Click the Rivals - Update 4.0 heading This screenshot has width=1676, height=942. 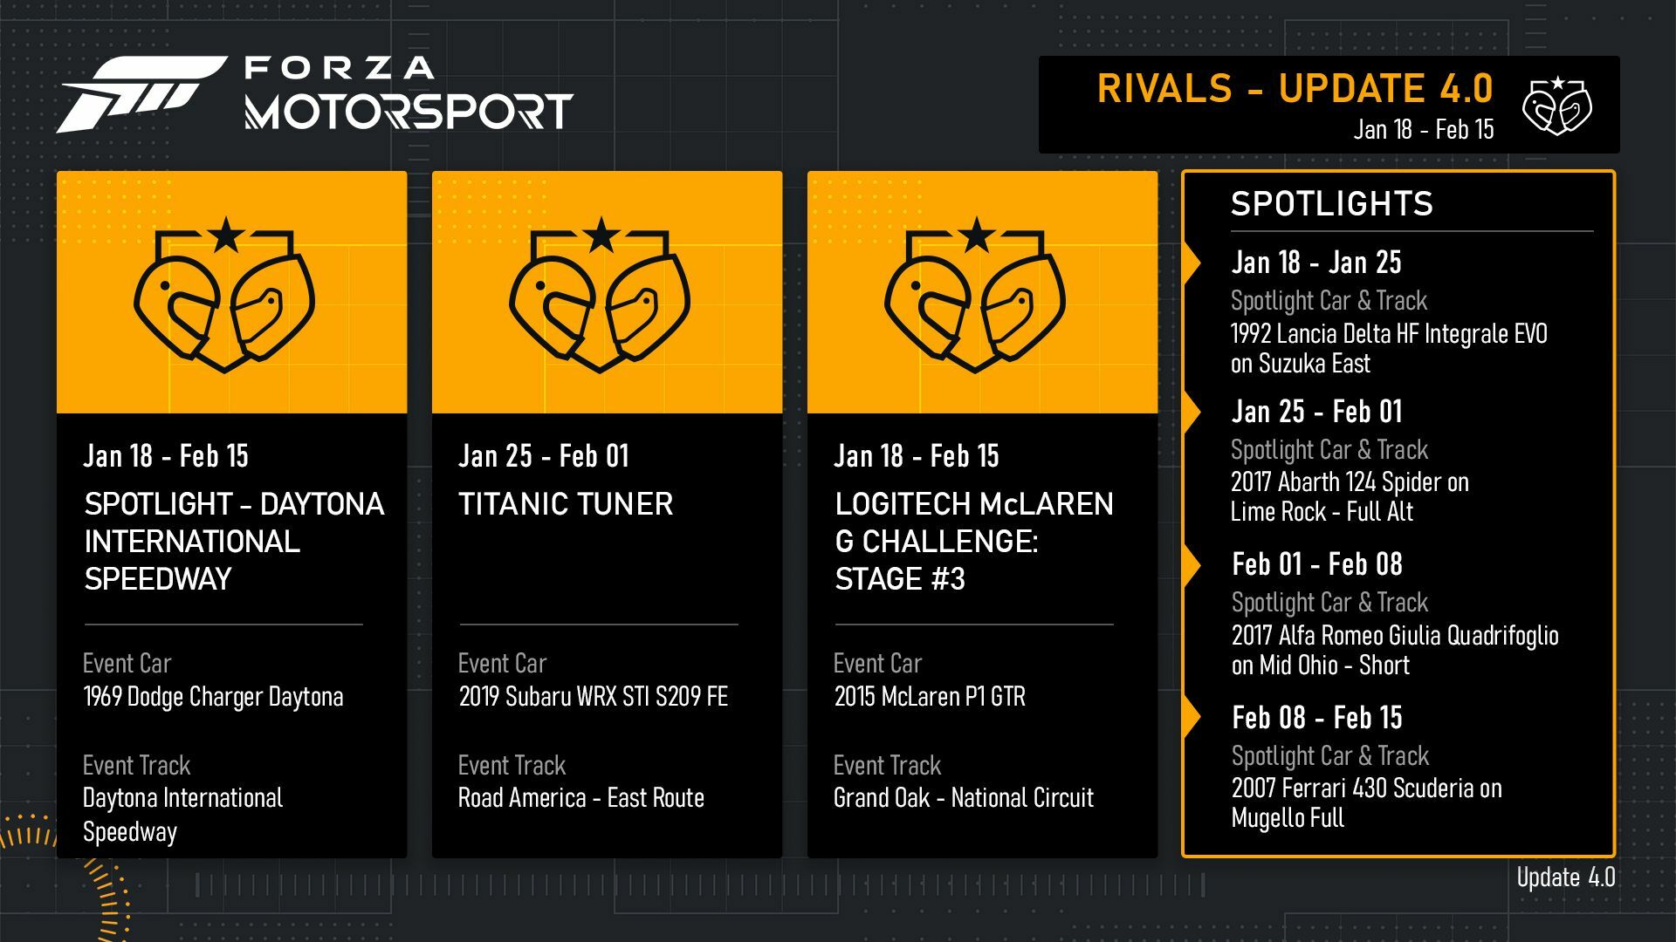1295,89
